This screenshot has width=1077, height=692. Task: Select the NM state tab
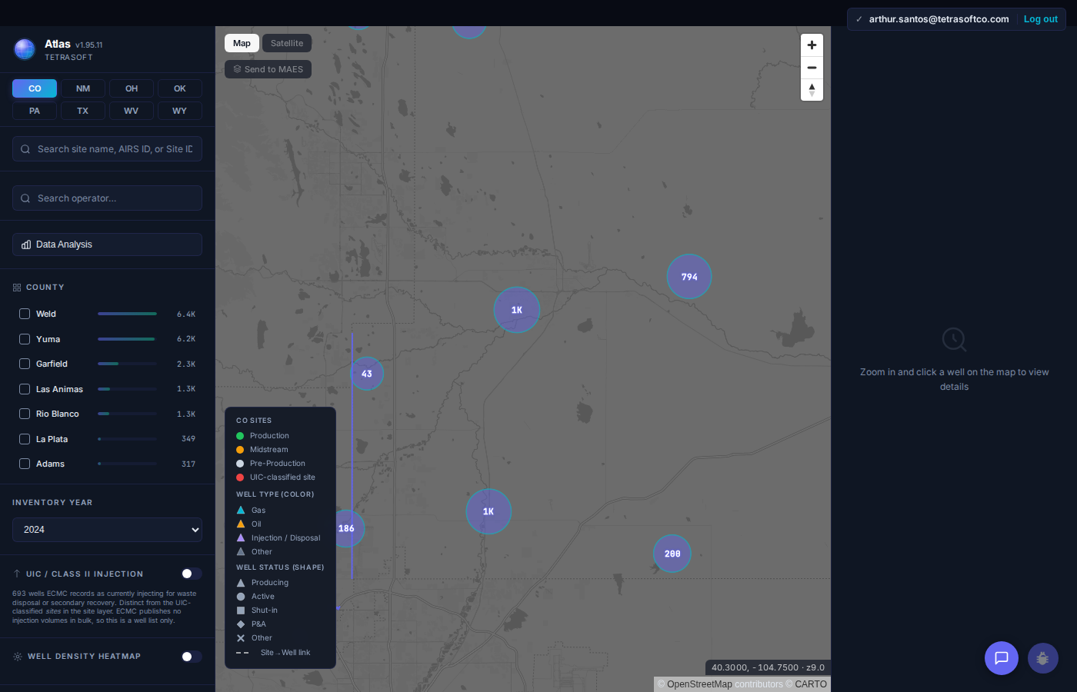[x=83, y=88]
